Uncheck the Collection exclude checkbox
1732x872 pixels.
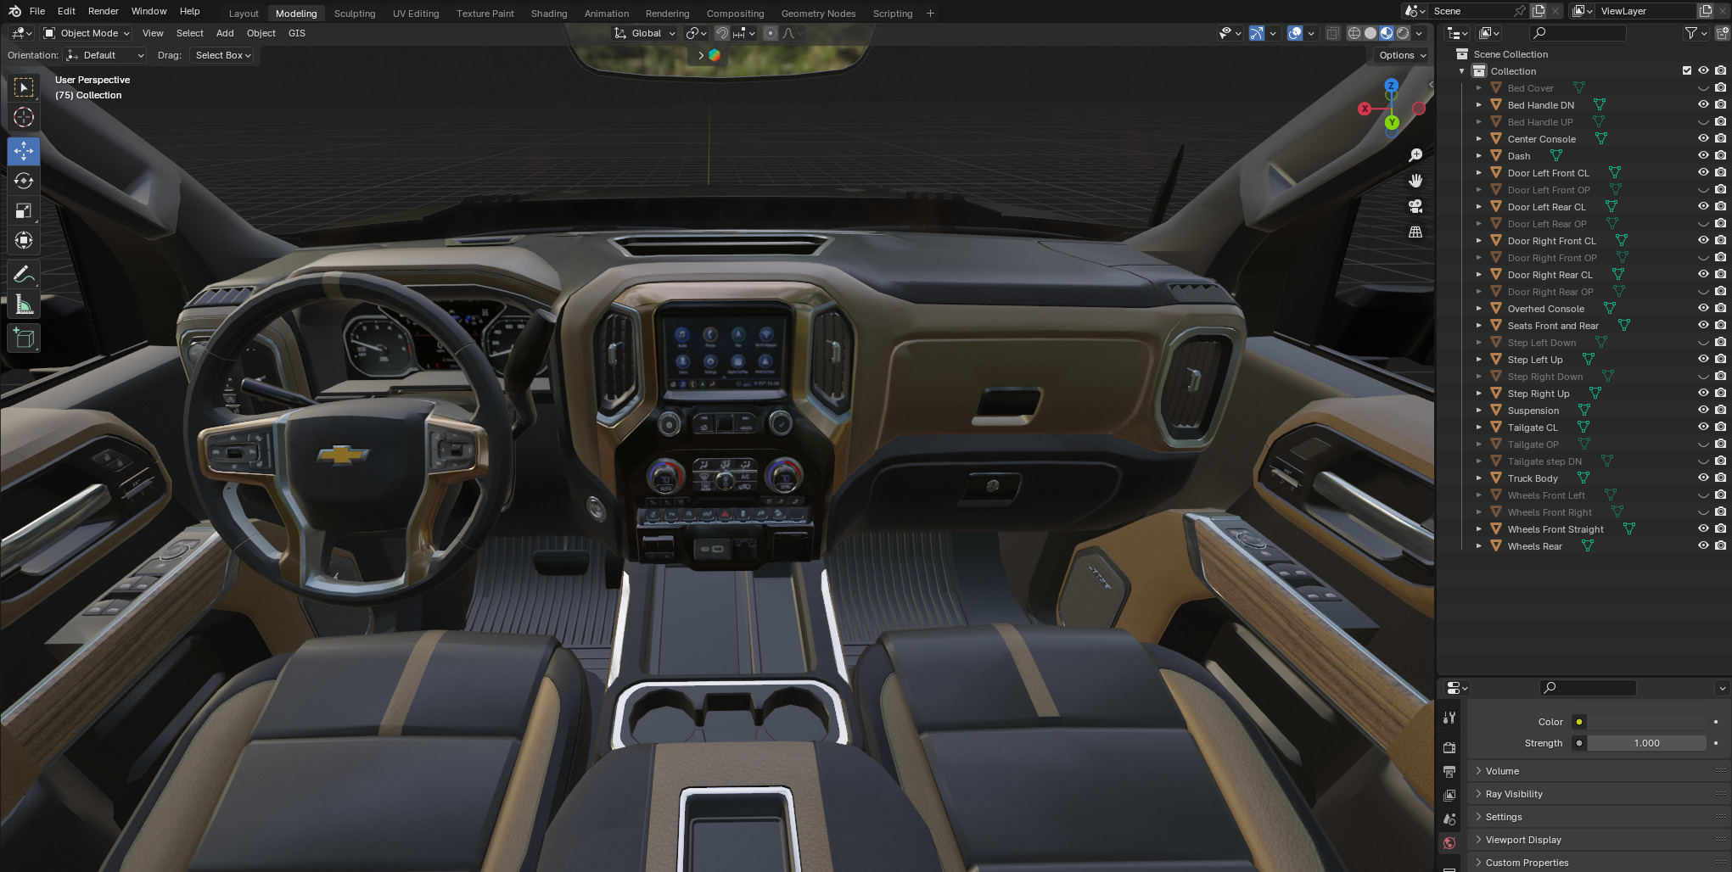click(1687, 70)
